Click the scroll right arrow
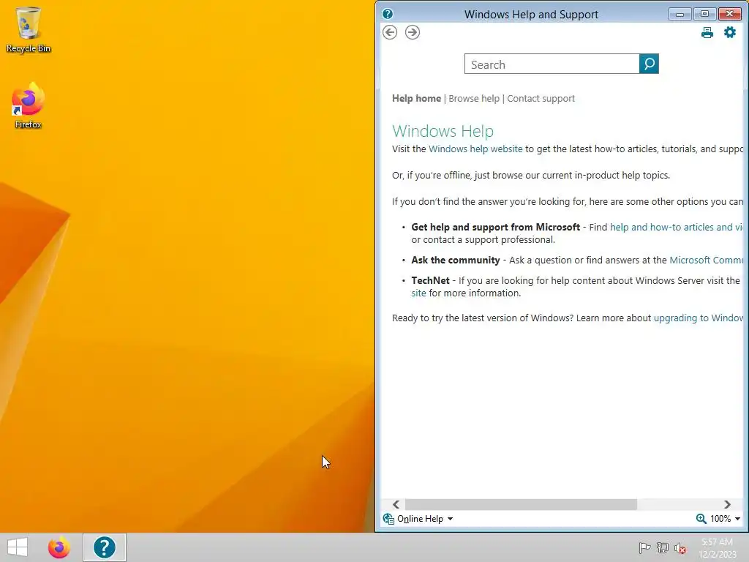This screenshot has height=562, width=749. point(727,504)
